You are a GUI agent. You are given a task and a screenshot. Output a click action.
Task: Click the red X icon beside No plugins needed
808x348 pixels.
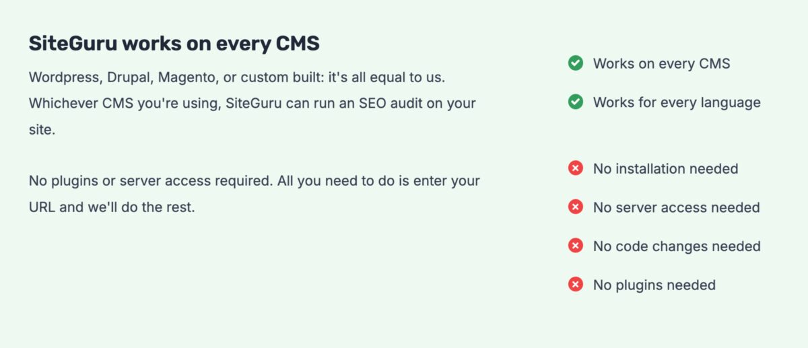[x=575, y=285]
